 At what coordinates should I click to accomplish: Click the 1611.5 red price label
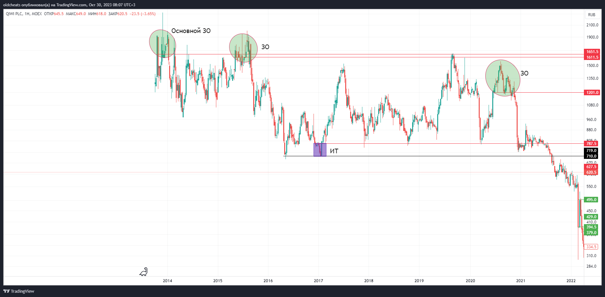[592, 57]
